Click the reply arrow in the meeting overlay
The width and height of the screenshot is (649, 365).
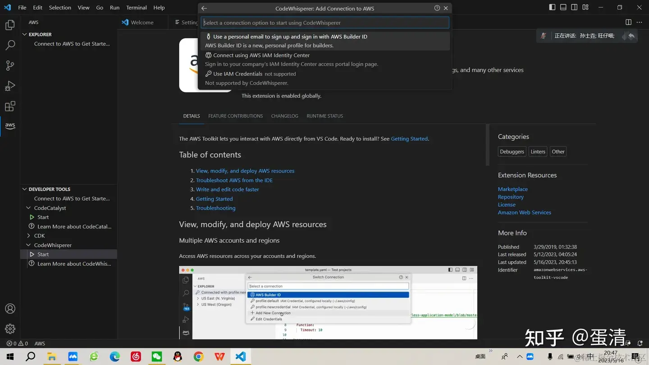pyautogui.click(x=631, y=36)
